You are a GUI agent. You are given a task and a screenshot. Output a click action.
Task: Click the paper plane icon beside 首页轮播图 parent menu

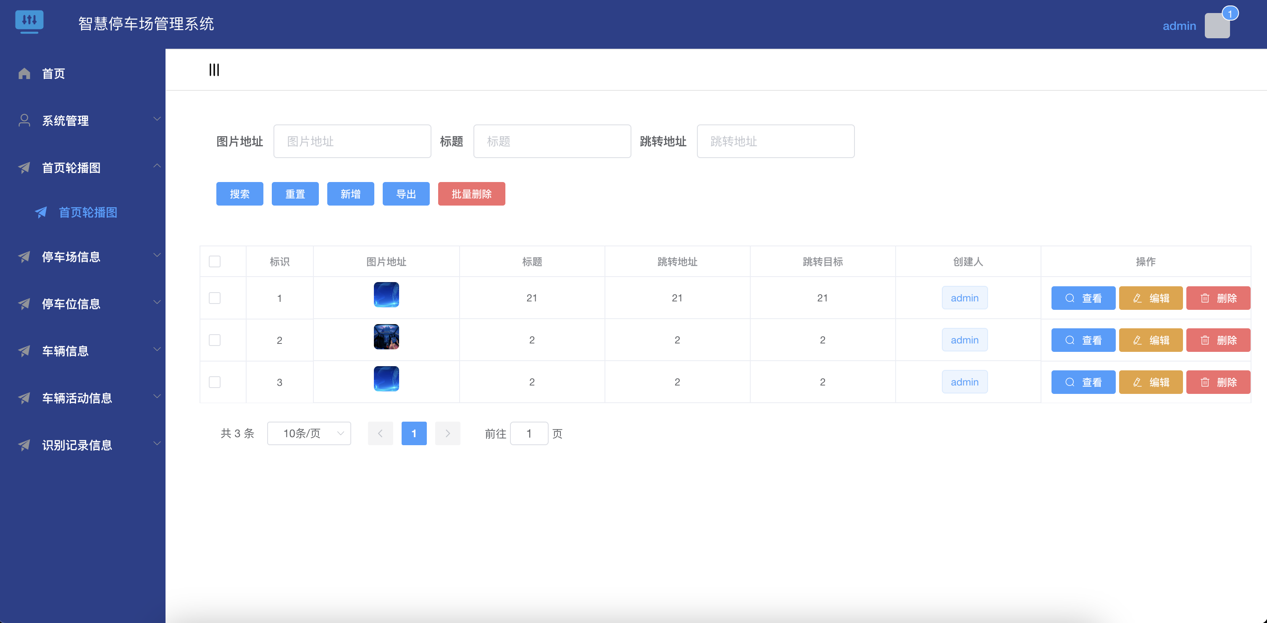coord(24,167)
